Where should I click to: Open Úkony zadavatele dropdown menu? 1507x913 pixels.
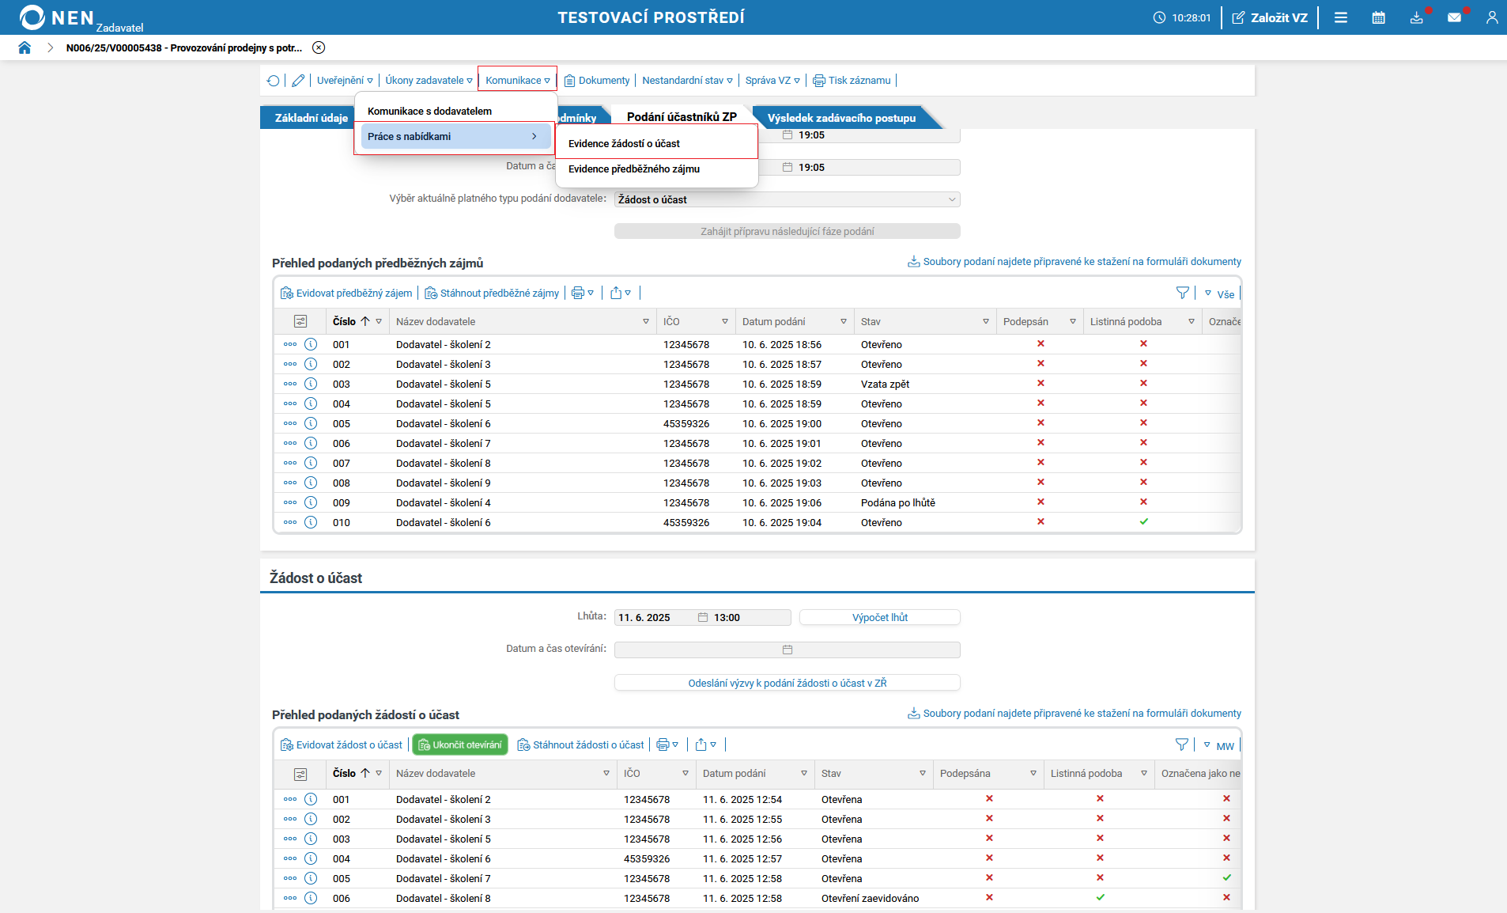429,81
